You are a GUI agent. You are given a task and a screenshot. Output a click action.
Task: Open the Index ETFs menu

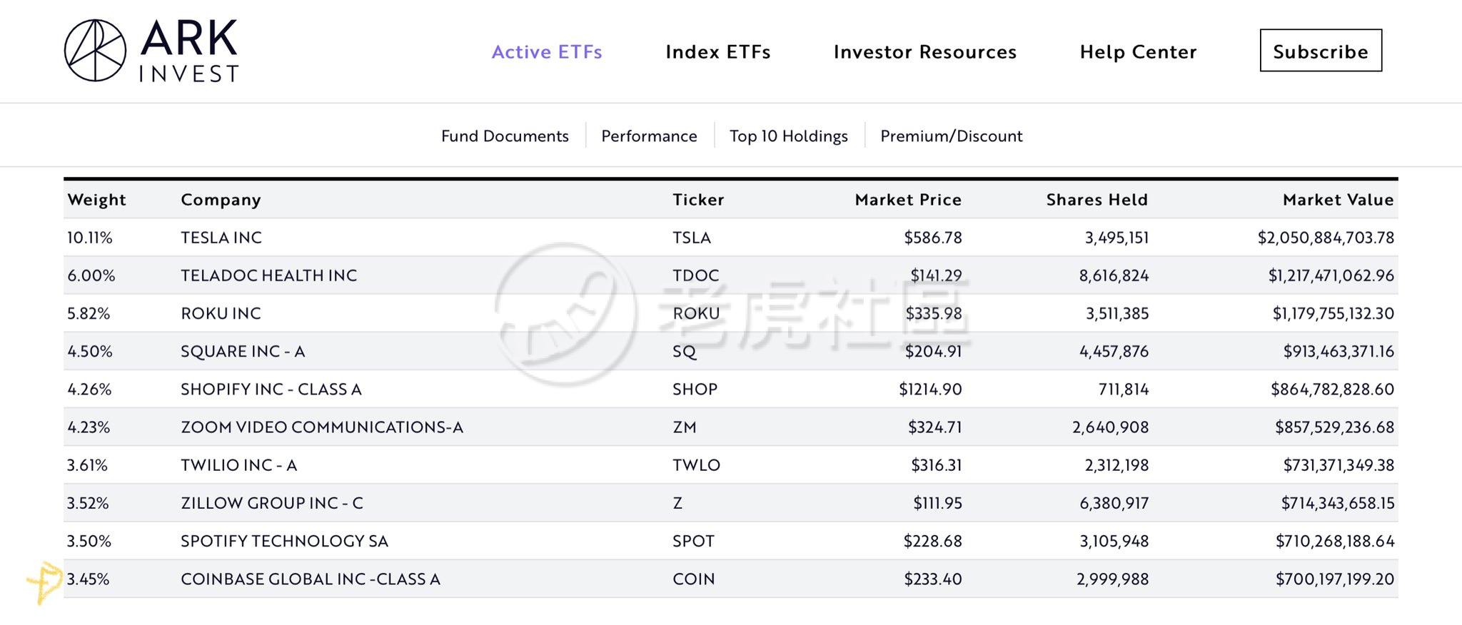717,52
